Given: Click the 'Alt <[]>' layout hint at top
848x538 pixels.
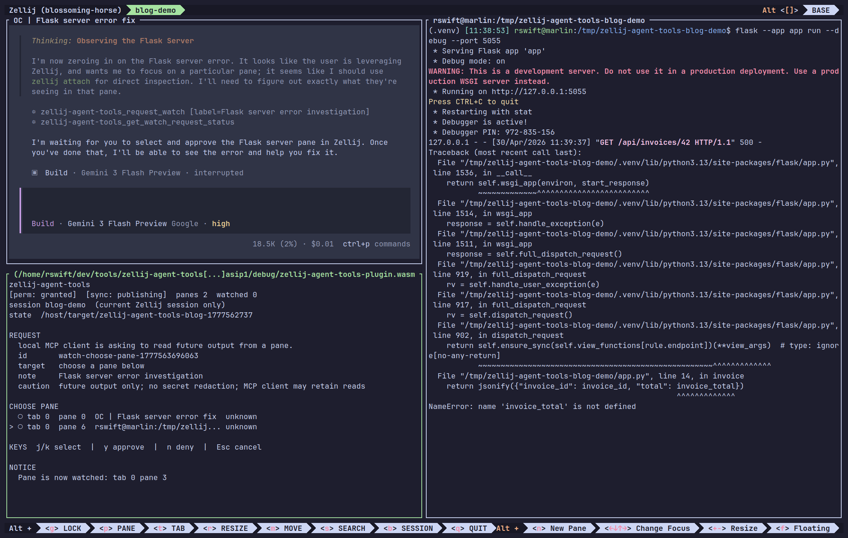Looking at the screenshot, I should pyautogui.click(x=780, y=10).
